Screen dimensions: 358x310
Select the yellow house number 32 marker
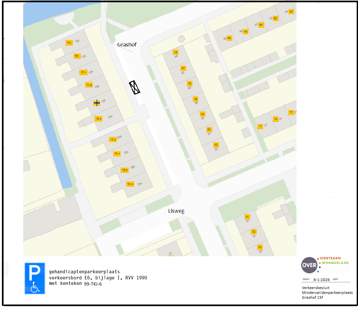coord(216,145)
